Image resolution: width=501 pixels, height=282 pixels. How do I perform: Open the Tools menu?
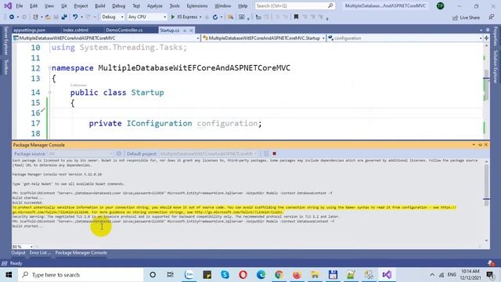(x=175, y=5)
